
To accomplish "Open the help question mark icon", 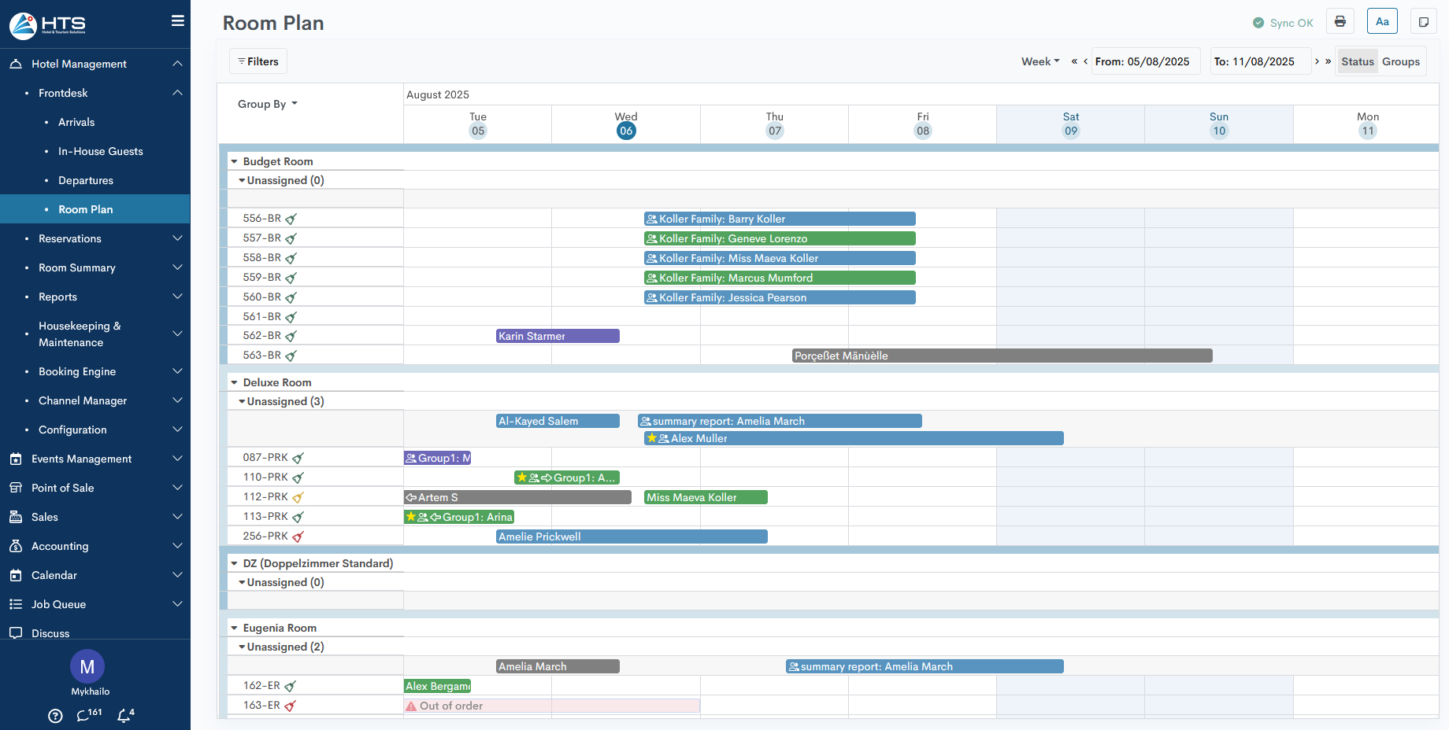I will tap(55, 716).
